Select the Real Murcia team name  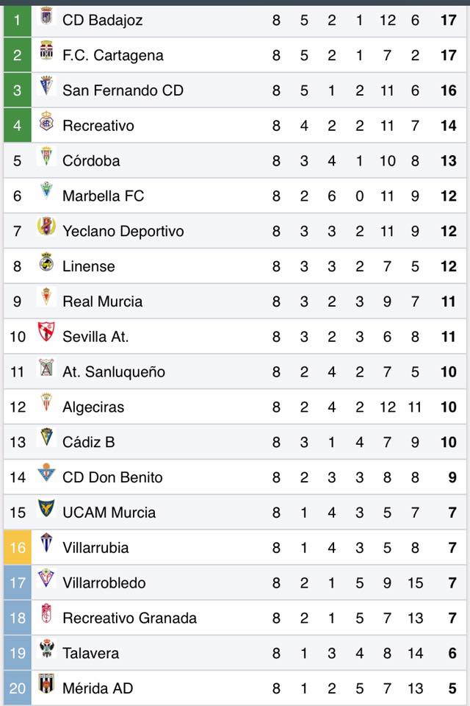click(102, 302)
